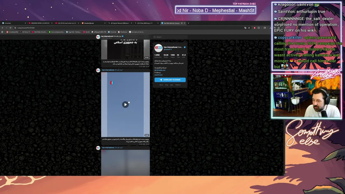Switch to the LIVE US & Israel strike tab
Viewport: 345px width, 194px height.
click(x=67, y=23)
